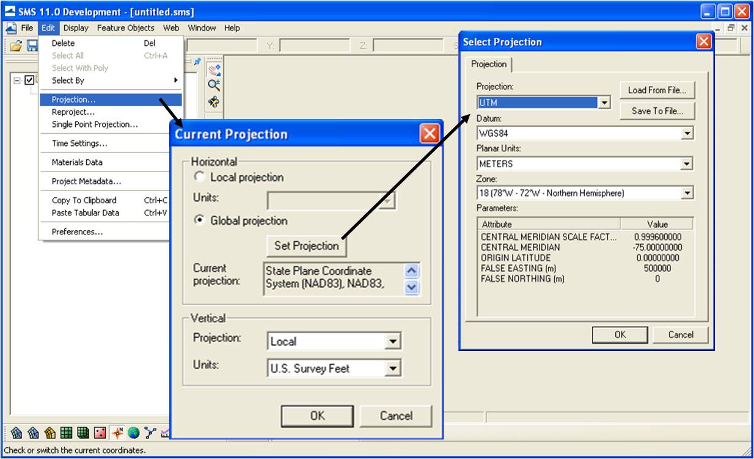Select the Pan hand tool
Viewport: 754px width, 459px height.
[x=214, y=70]
